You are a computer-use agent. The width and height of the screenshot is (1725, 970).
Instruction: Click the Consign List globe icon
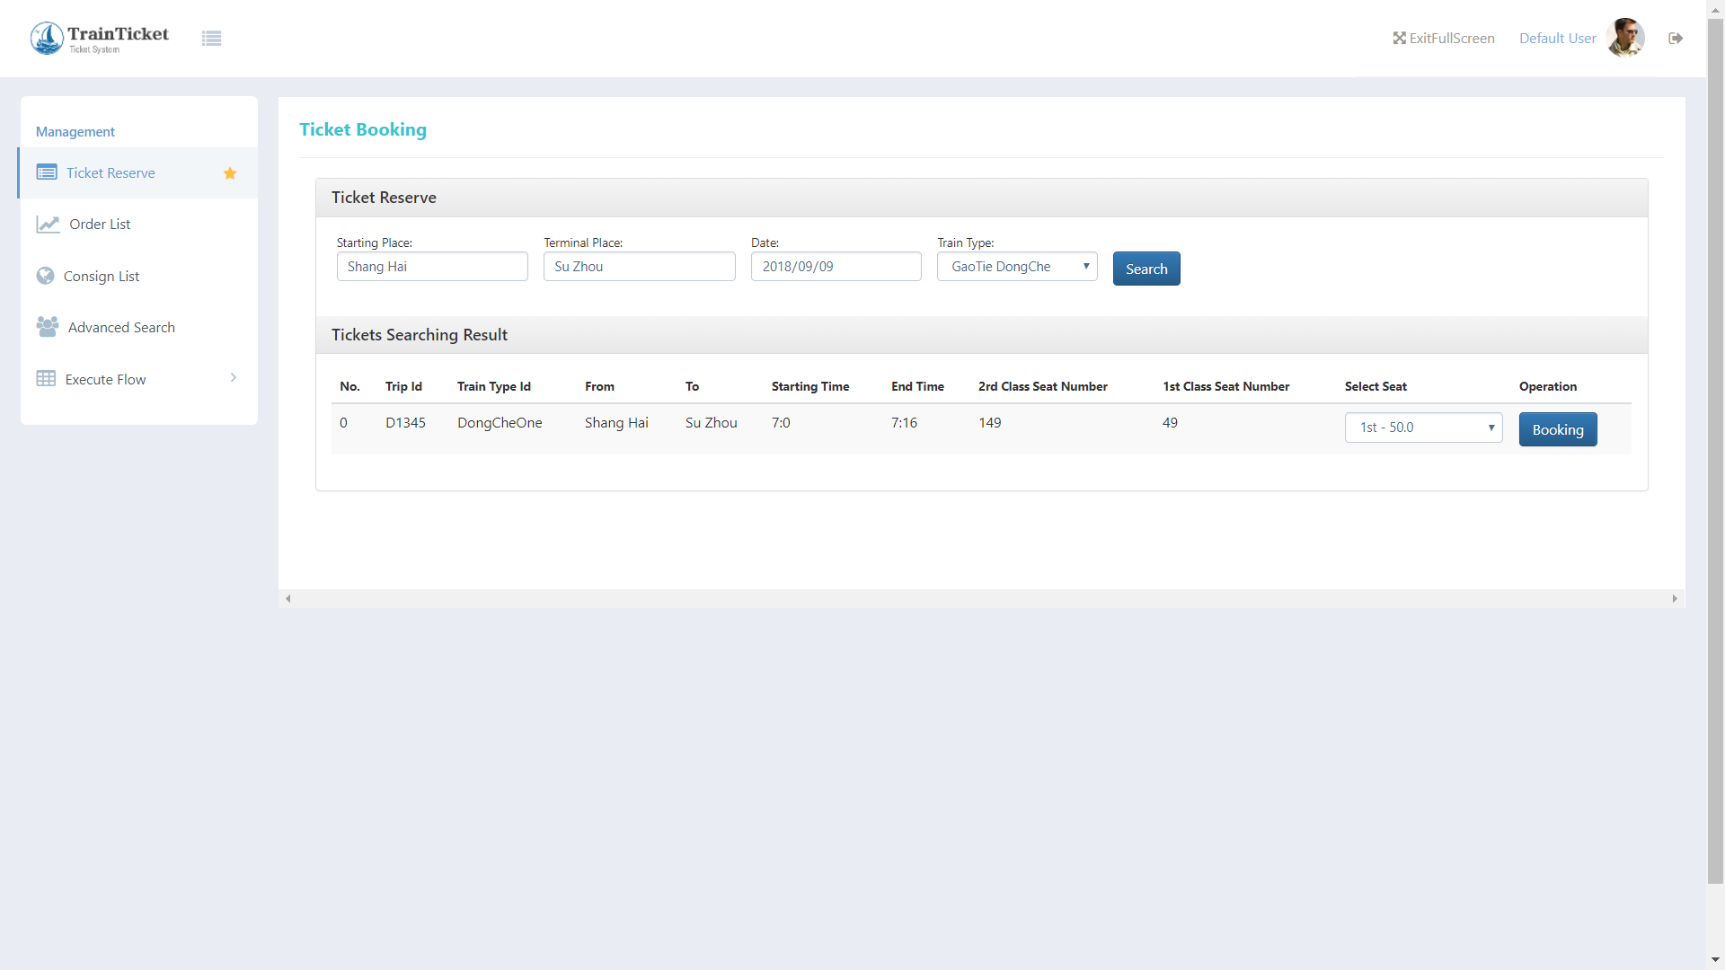pyautogui.click(x=46, y=276)
